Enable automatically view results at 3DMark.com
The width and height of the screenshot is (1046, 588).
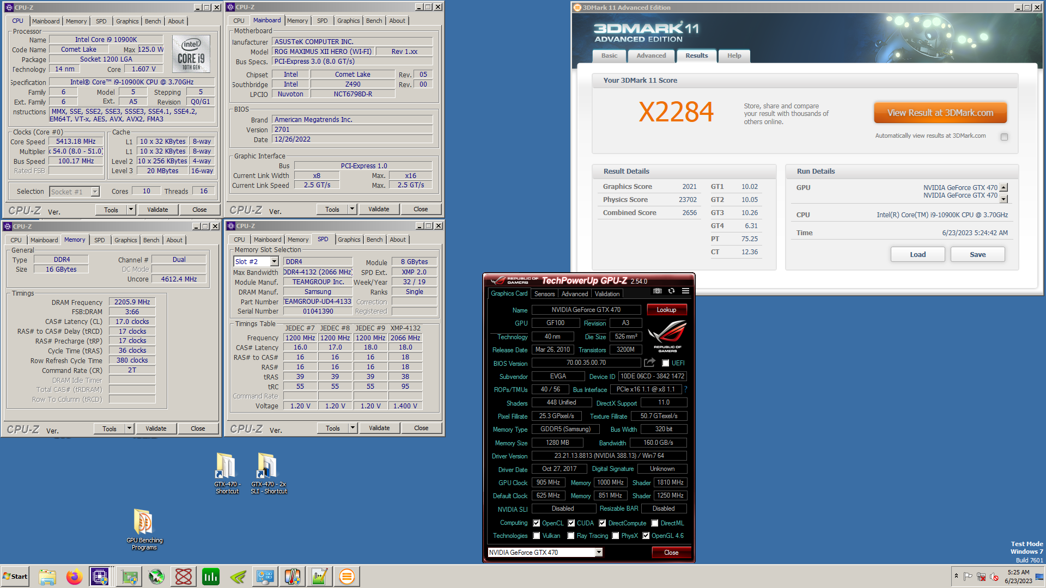1004,137
